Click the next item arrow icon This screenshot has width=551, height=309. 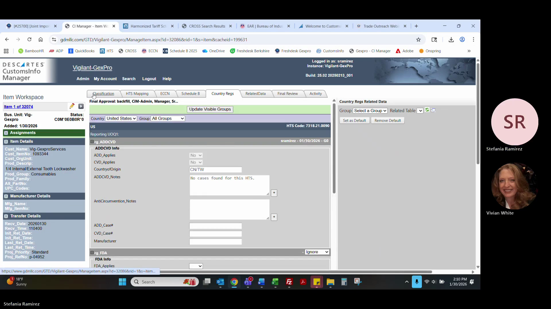click(x=81, y=106)
